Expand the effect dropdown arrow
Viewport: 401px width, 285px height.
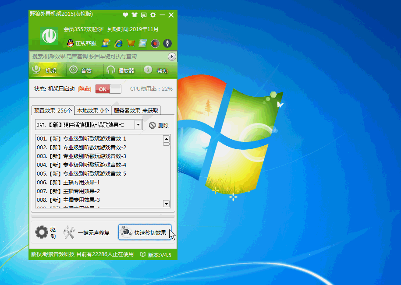tap(138, 125)
